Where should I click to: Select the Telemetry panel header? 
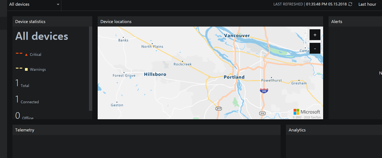pyautogui.click(x=25, y=130)
